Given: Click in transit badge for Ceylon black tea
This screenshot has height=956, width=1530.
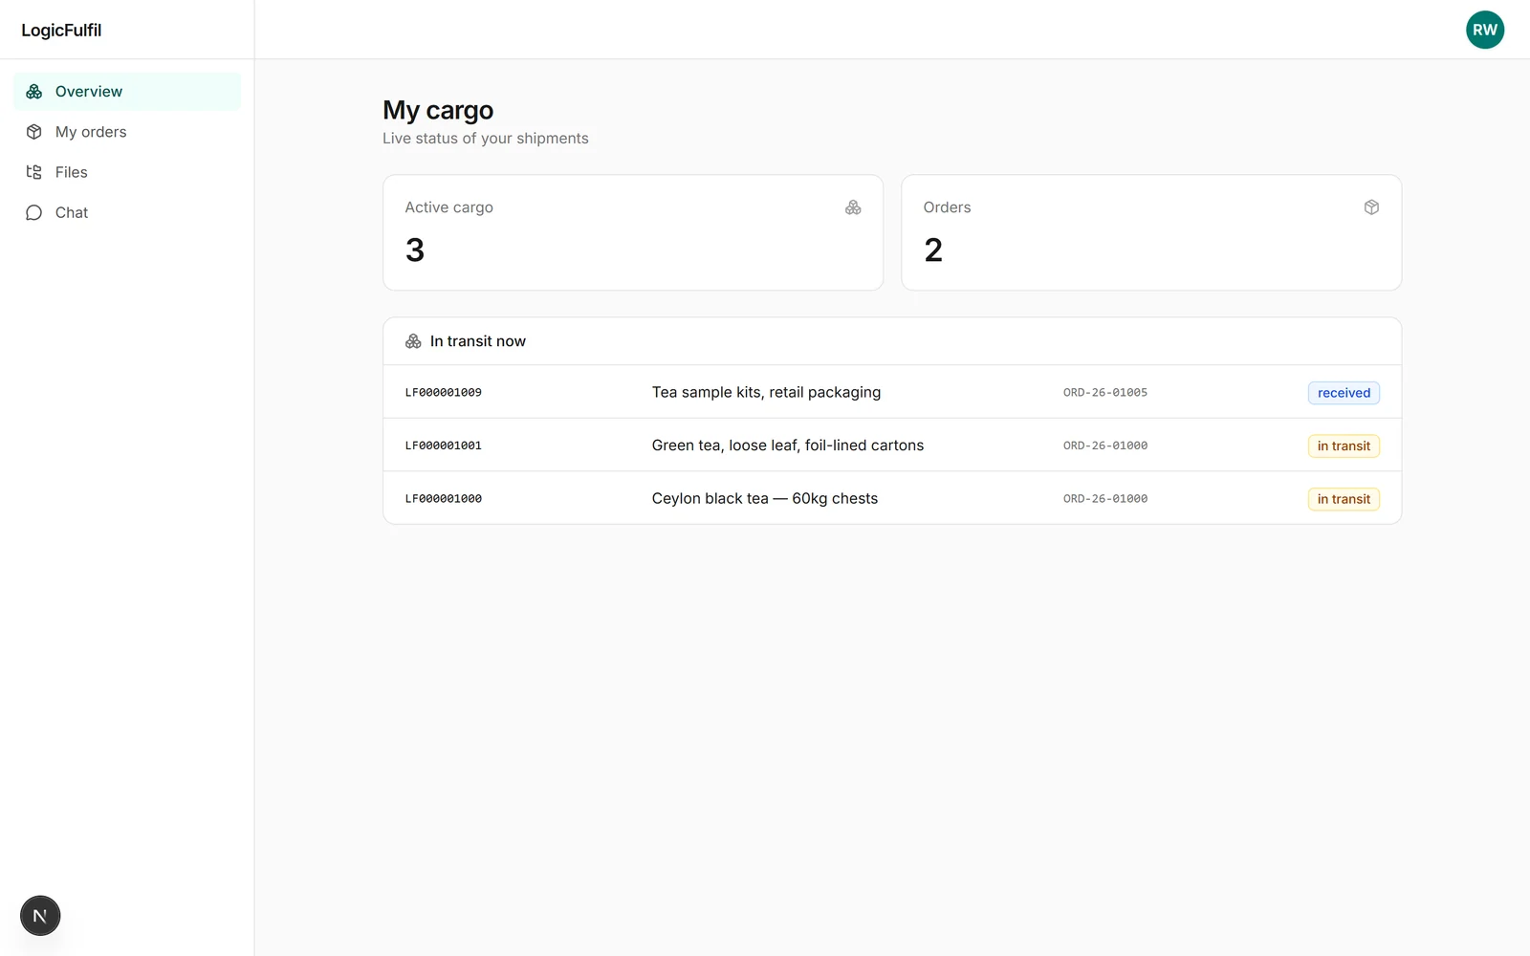Looking at the screenshot, I should [x=1344, y=499].
